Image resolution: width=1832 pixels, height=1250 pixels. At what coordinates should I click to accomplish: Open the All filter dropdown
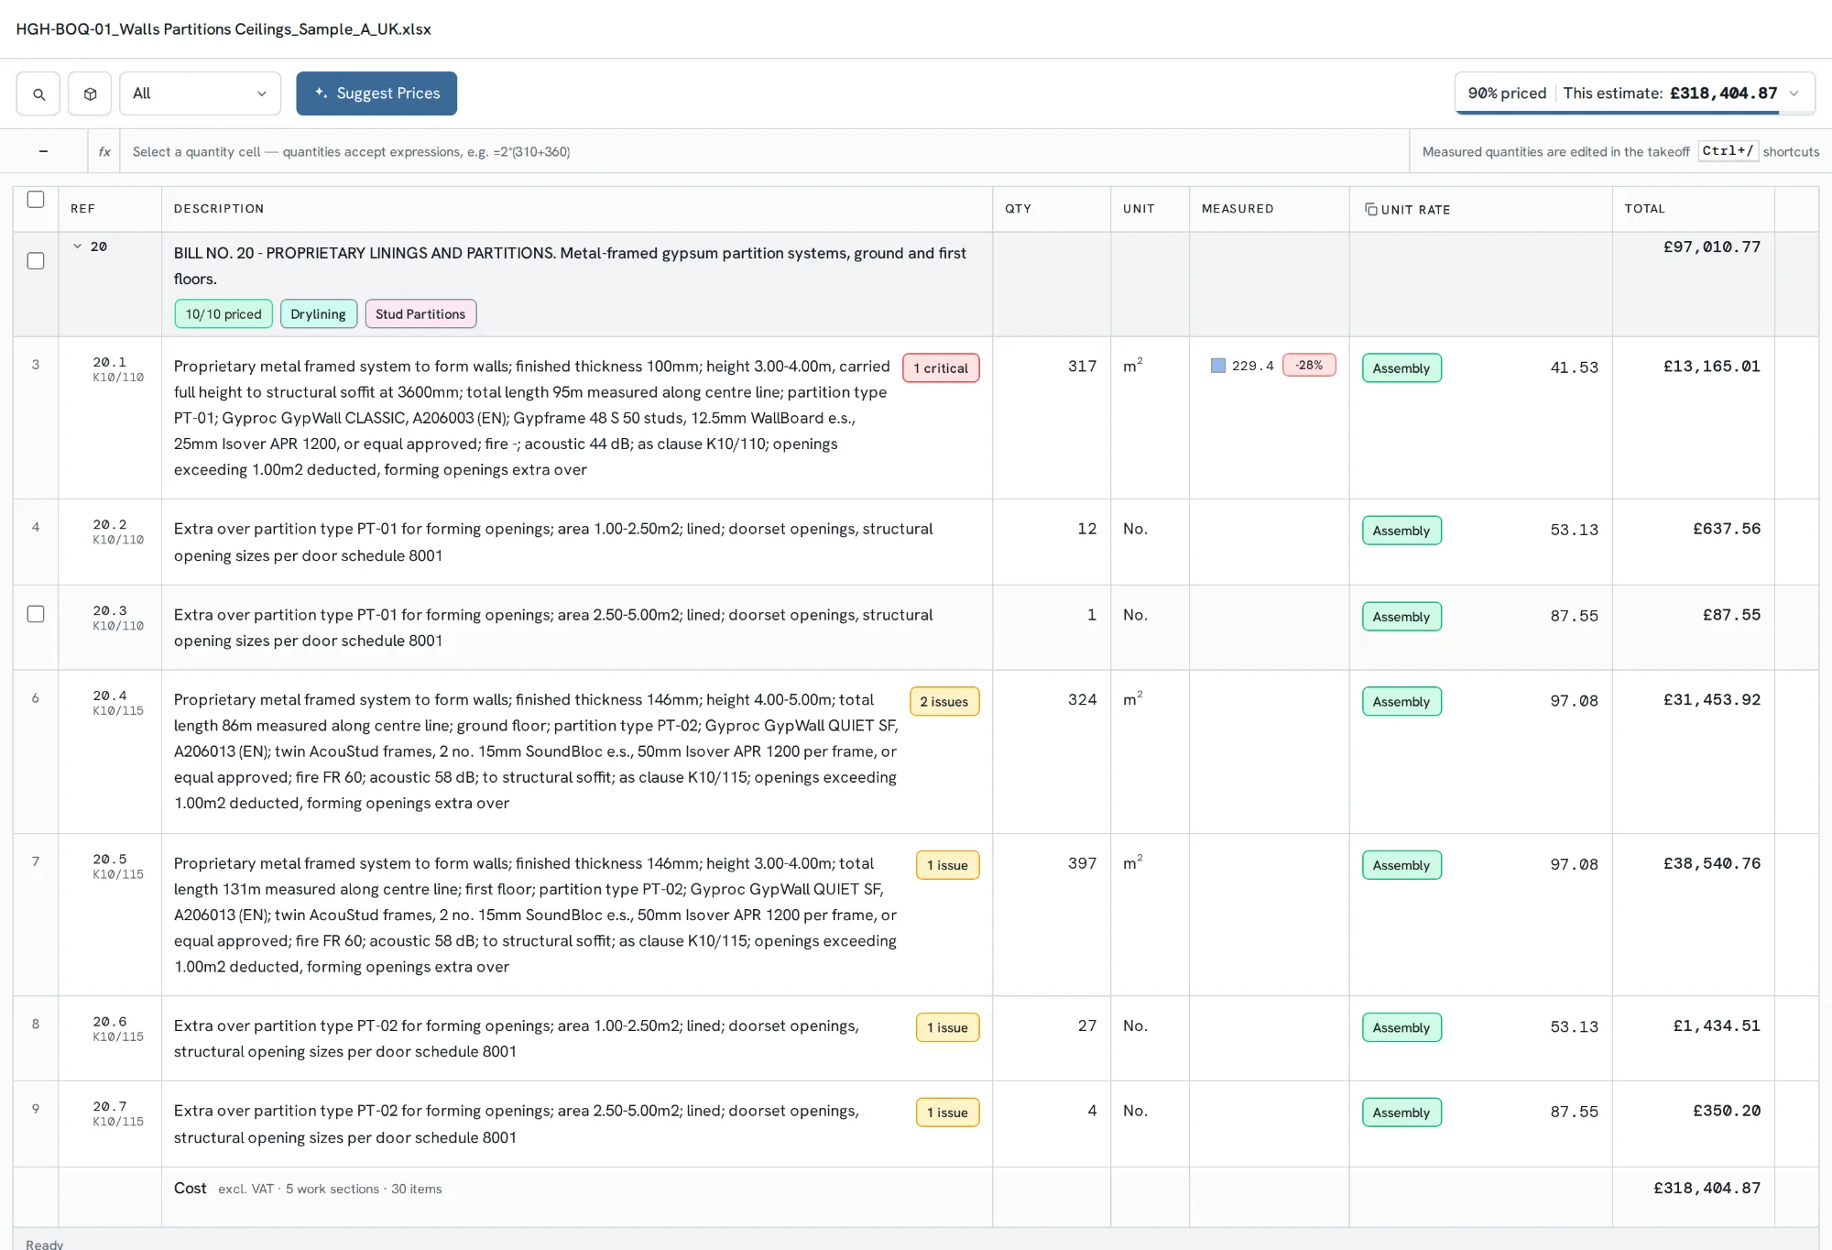200,93
